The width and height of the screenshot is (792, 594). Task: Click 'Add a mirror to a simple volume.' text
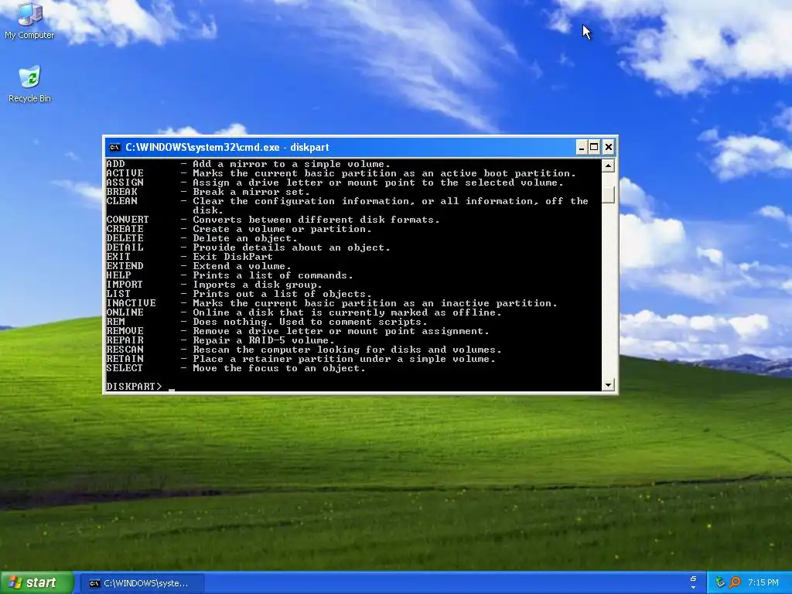(292, 164)
